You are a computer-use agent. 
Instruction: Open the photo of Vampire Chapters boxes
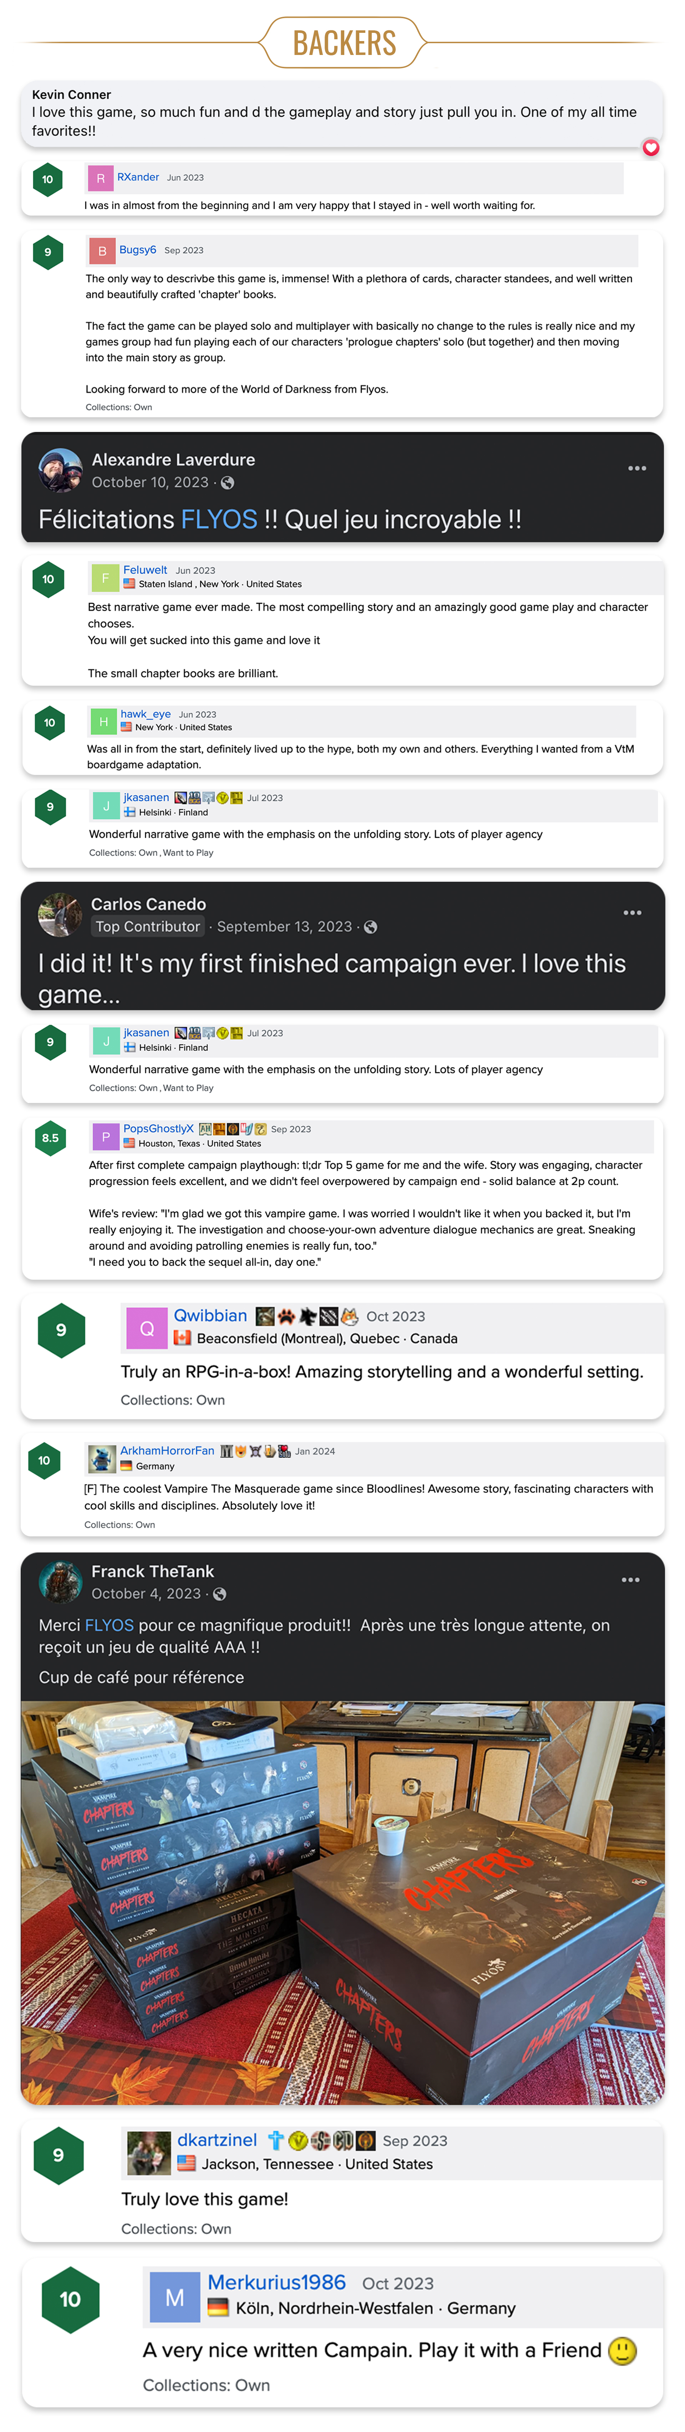(x=342, y=1902)
